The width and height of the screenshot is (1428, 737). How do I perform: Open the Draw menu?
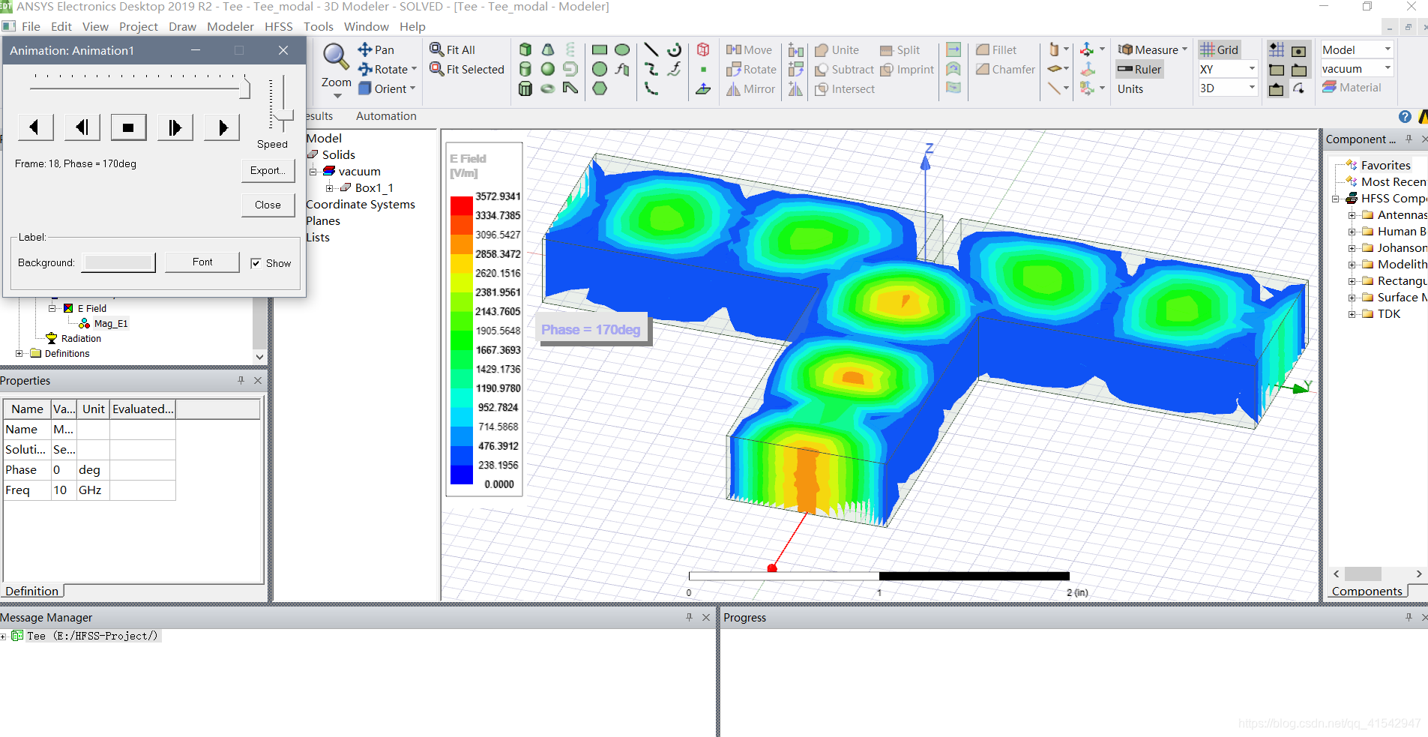click(182, 26)
